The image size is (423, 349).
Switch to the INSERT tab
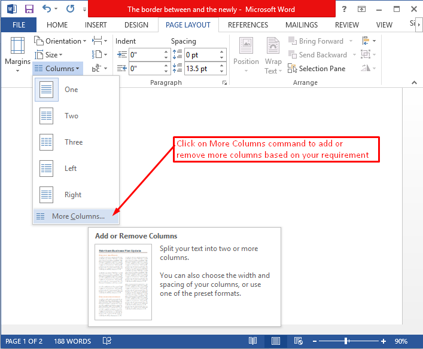point(96,25)
